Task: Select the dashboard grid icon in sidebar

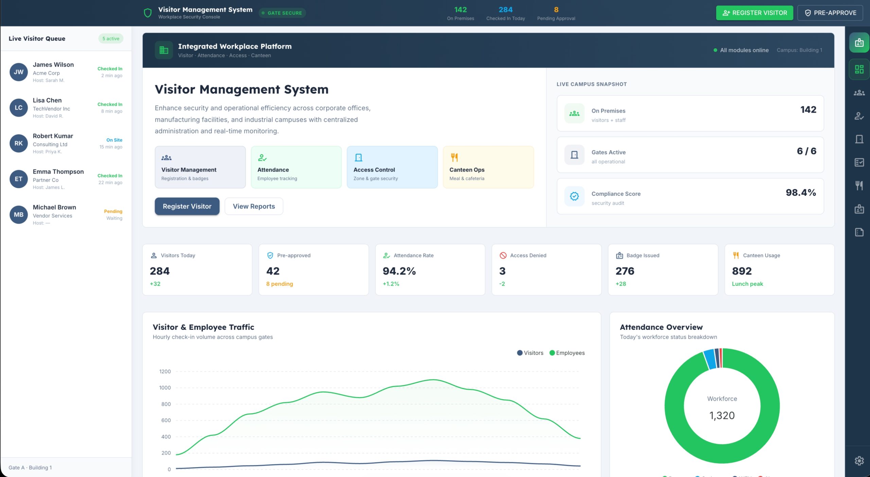Action: click(859, 69)
